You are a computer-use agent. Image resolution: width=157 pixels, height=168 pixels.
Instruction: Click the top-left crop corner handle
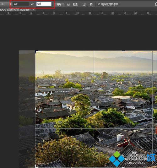coord(36,51)
